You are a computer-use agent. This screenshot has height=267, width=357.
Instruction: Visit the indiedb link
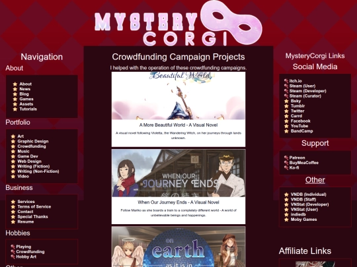298,214
